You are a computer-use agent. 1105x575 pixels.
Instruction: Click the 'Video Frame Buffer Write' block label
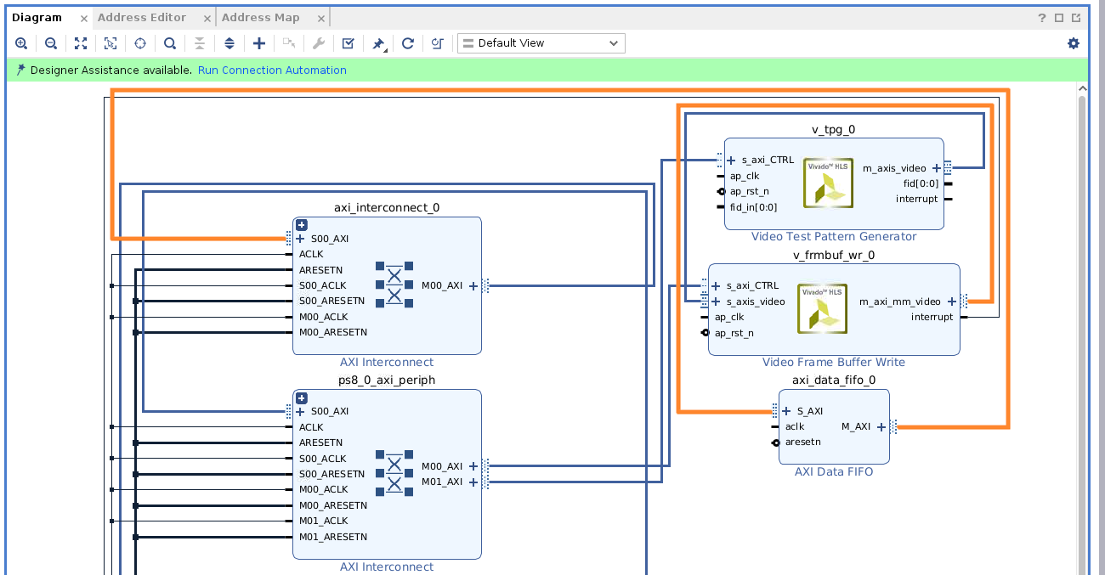[x=834, y=363]
